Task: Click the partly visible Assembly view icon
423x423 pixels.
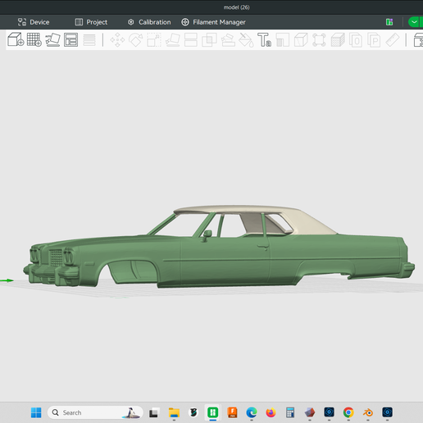Action: click(418, 40)
